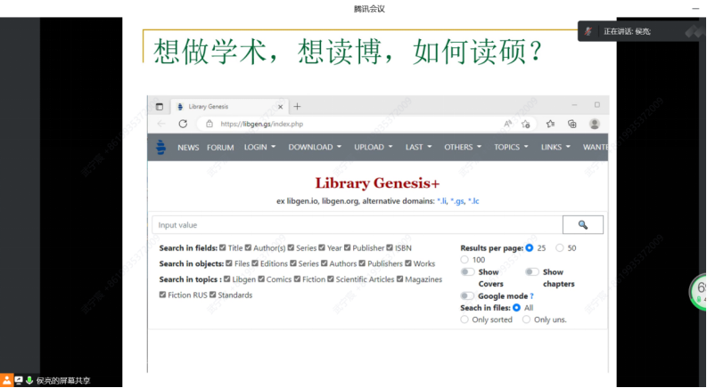Open the *.lc alternative domain link
The image size is (707, 388).
tap(473, 201)
